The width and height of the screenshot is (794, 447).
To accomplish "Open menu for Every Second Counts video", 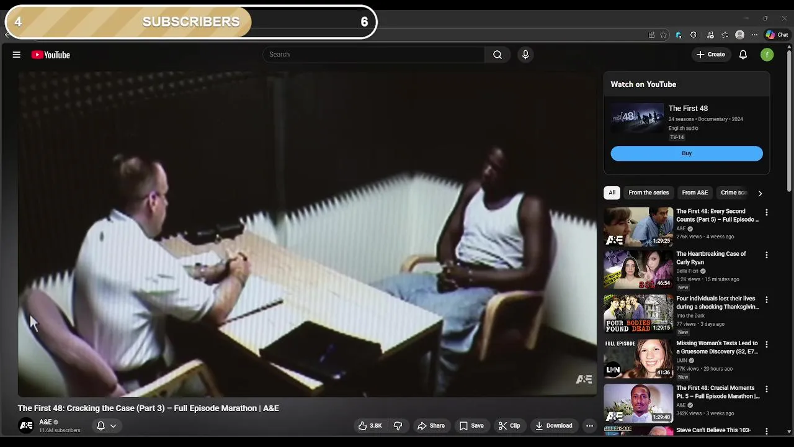I will click(767, 212).
